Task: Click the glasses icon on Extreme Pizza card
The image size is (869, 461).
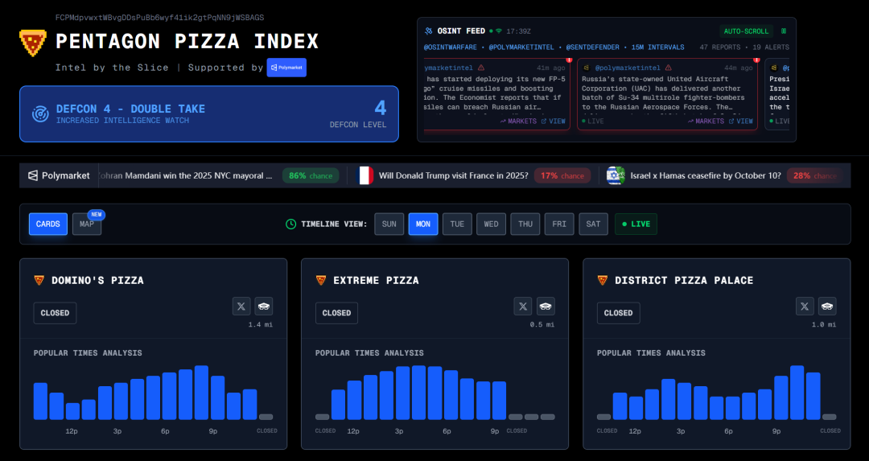Action: click(546, 306)
